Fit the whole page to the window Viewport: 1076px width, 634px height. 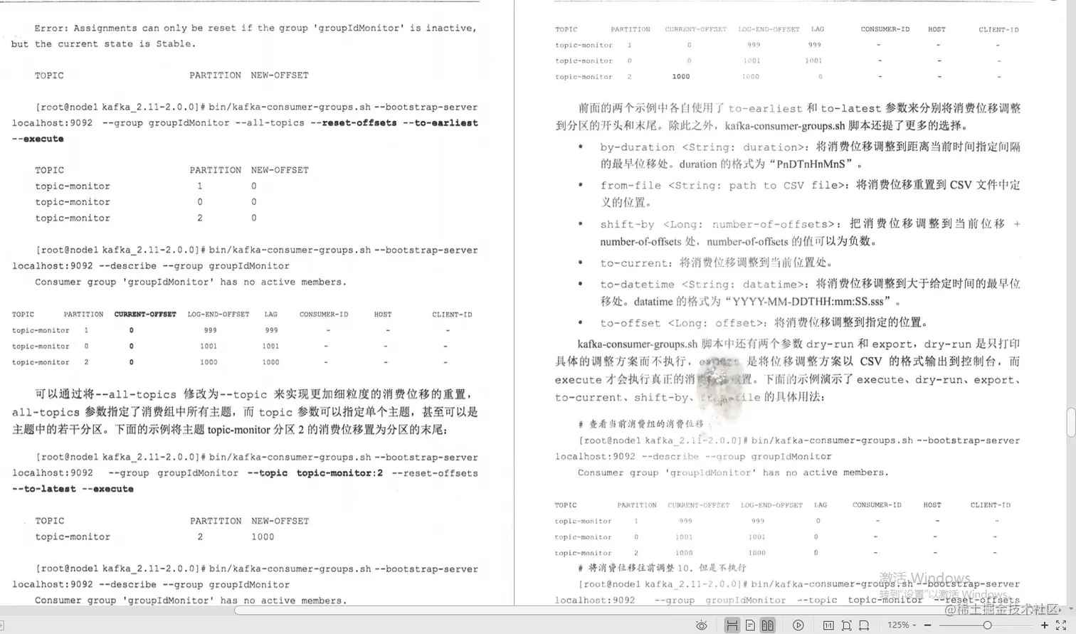point(847,625)
